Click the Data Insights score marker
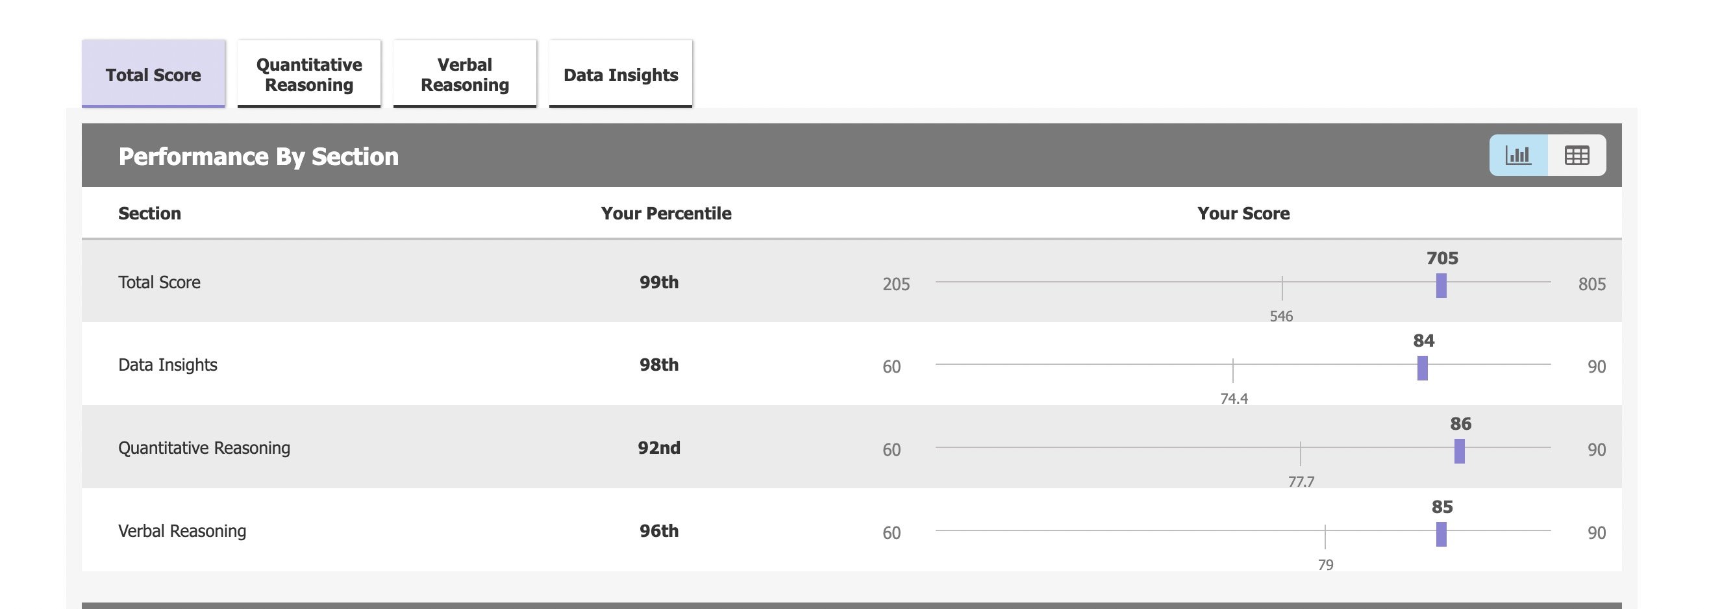Viewport: 1709px width, 609px height. tap(1423, 368)
